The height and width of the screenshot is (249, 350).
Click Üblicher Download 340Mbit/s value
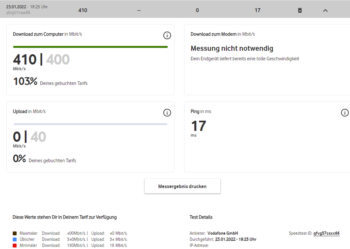pyautogui.click(x=77, y=240)
